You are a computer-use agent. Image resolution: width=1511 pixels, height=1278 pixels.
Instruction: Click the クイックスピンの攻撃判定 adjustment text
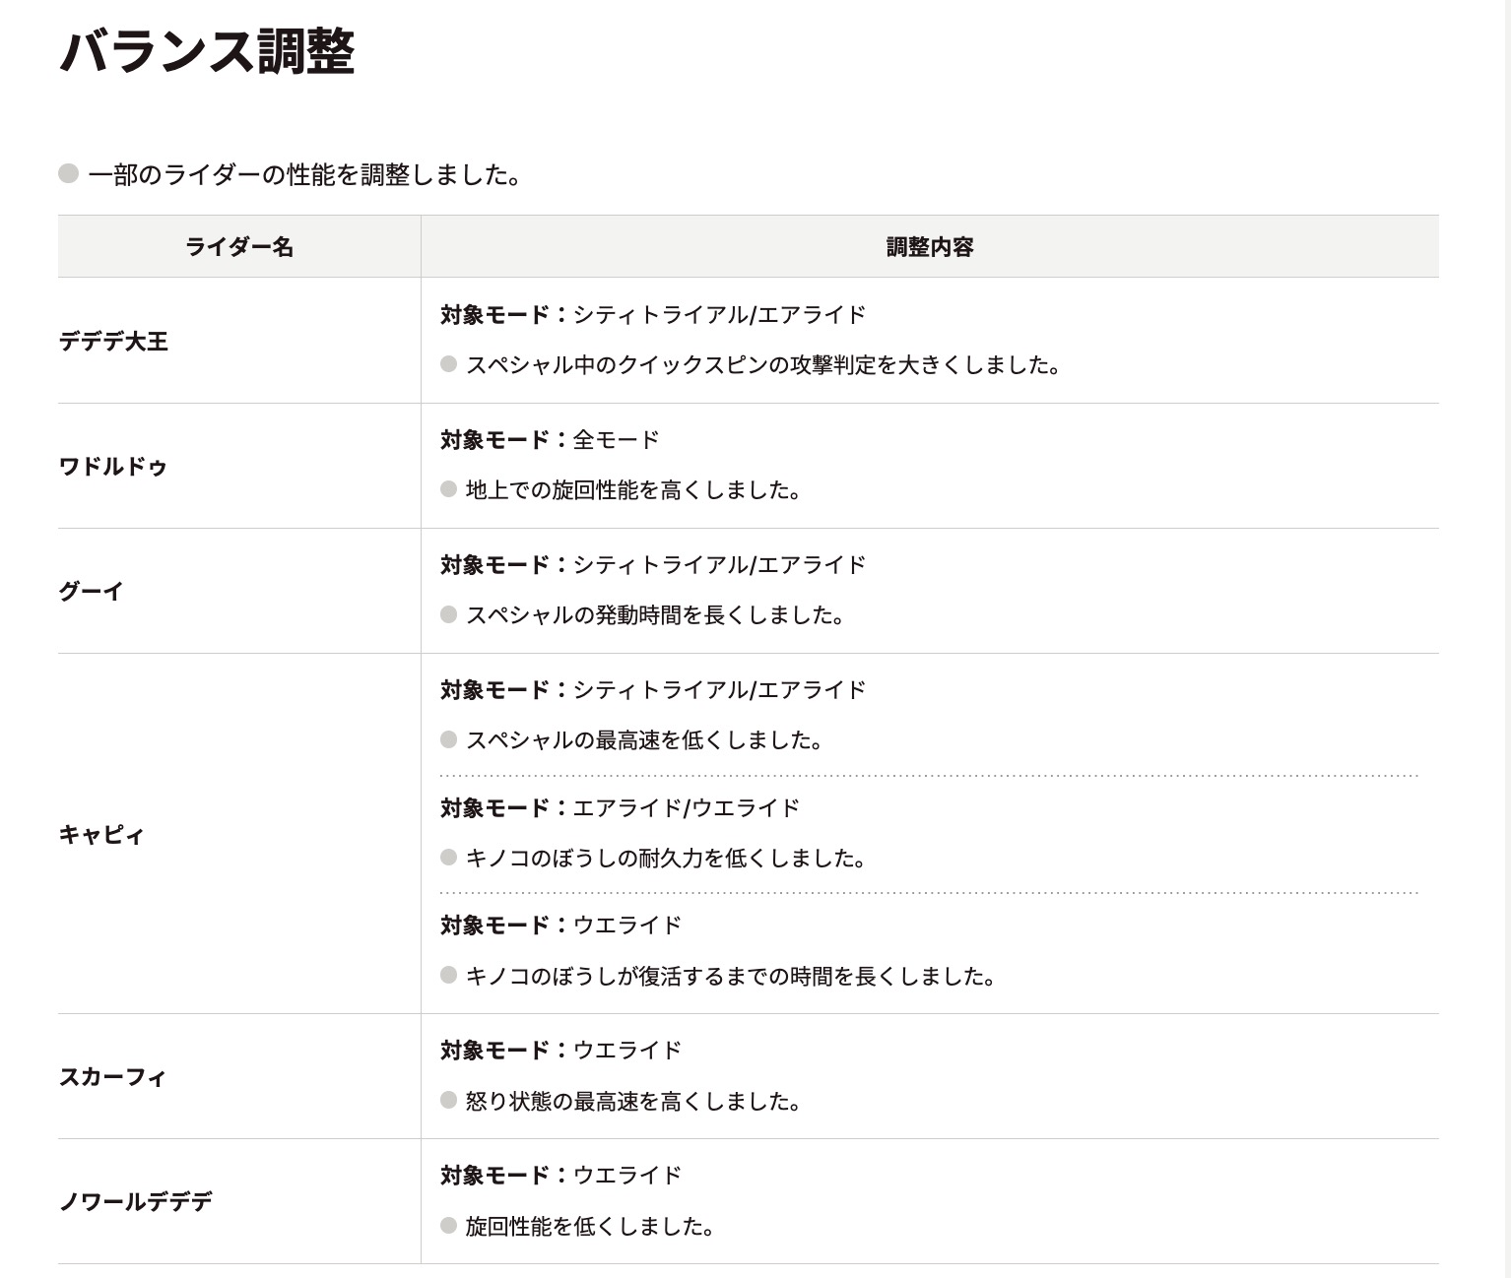click(x=762, y=365)
